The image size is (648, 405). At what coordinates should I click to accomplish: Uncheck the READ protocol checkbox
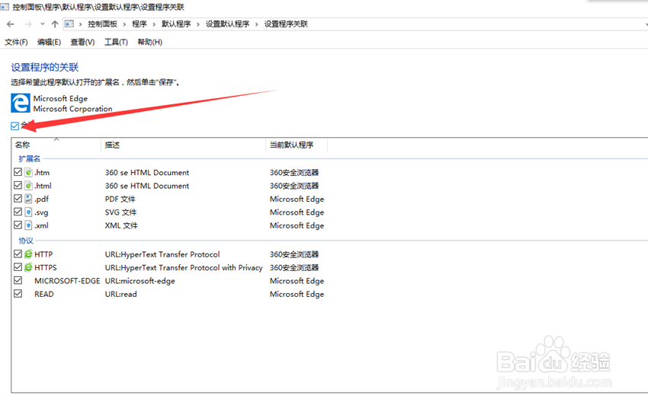(x=18, y=293)
